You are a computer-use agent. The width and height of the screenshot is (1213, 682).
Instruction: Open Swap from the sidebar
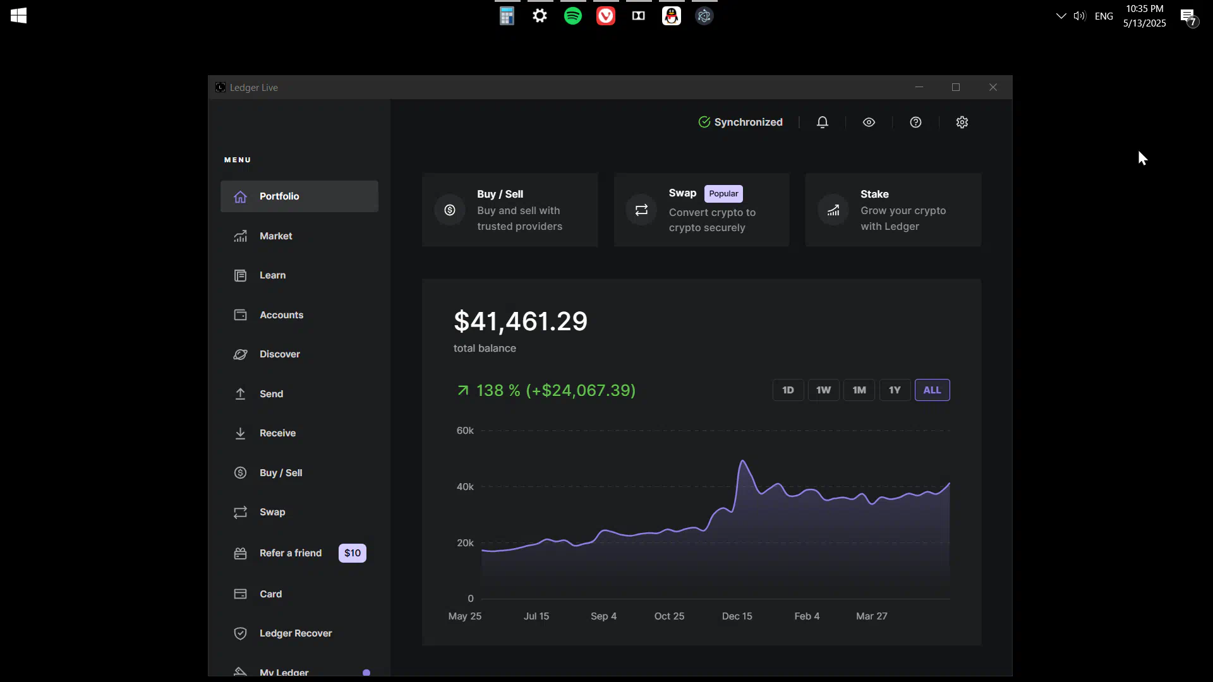click(x=299, y=512)
